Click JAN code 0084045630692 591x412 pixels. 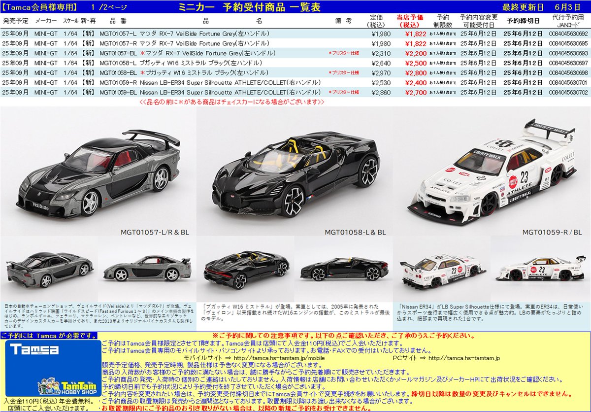click(569, 34)
